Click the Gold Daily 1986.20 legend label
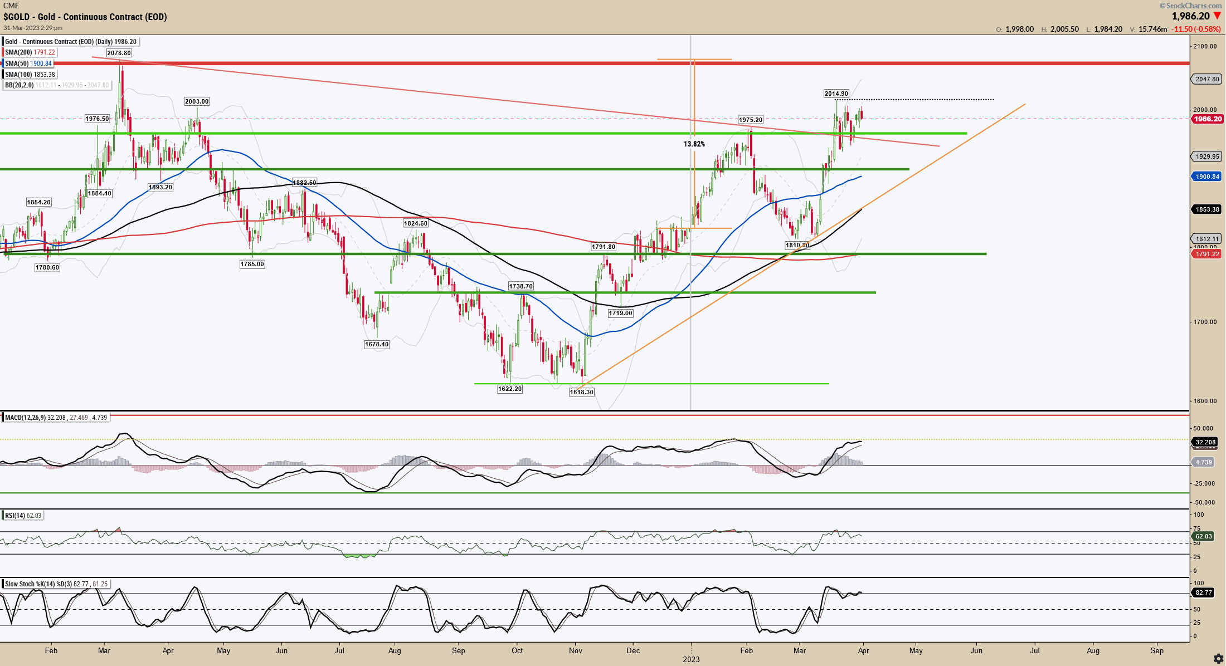The image size is (1226, 666). [x=71, y=42]
